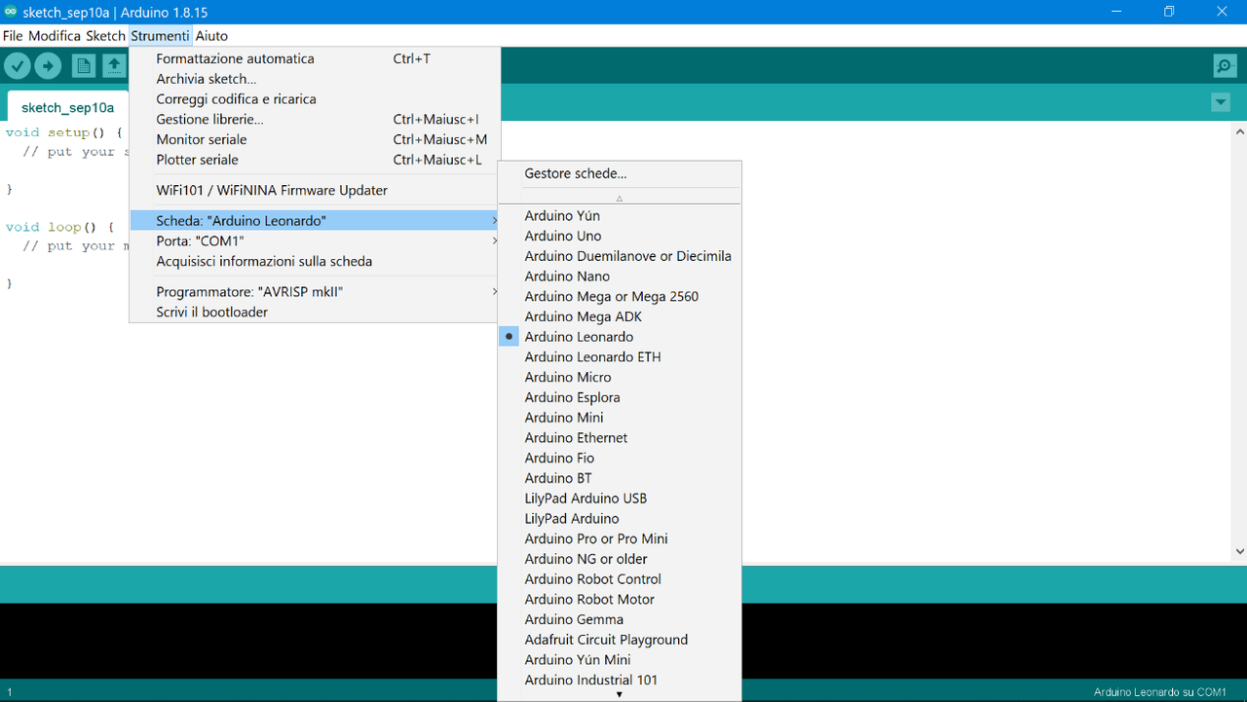1247x702 pixels.
Task: Open the Sketch menu
Action: [x=105, y=36]
